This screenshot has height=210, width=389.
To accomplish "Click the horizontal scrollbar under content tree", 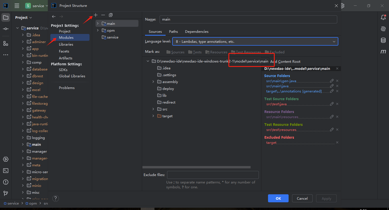I will 196,167.
